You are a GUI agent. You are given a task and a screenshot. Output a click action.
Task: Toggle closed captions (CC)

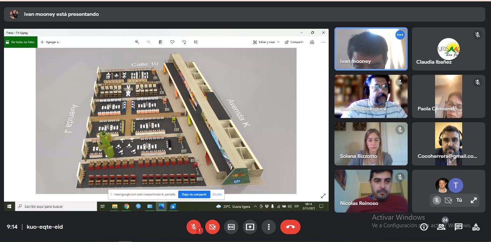point(231,227)
